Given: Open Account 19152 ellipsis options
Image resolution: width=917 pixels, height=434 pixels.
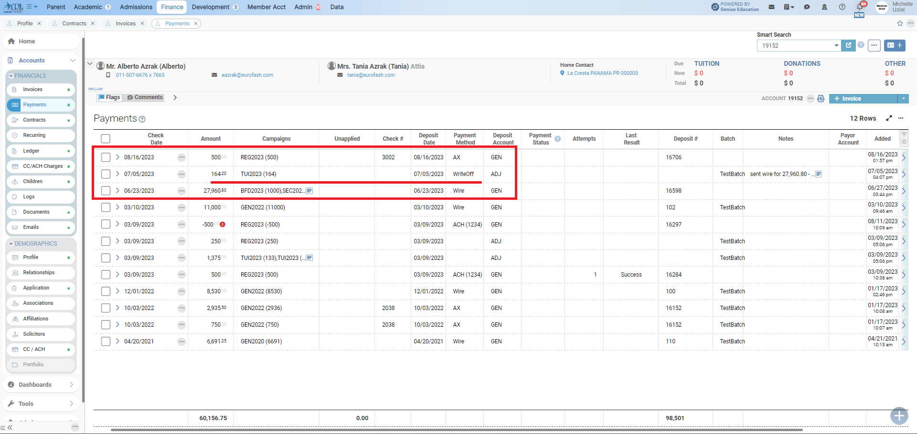Looking at the screenshot, I should [810, 99].
